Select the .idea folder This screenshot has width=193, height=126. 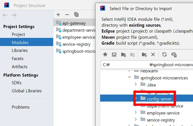coord(151,85)
